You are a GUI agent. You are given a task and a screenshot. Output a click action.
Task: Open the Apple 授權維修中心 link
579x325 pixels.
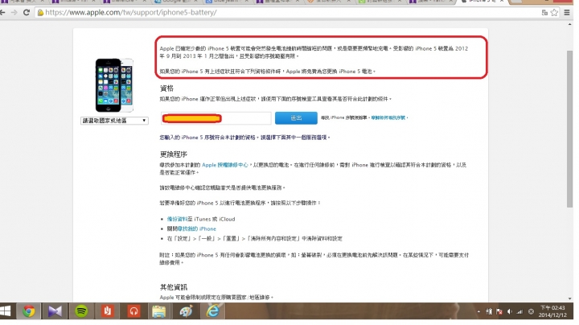(x=225, y=165)
